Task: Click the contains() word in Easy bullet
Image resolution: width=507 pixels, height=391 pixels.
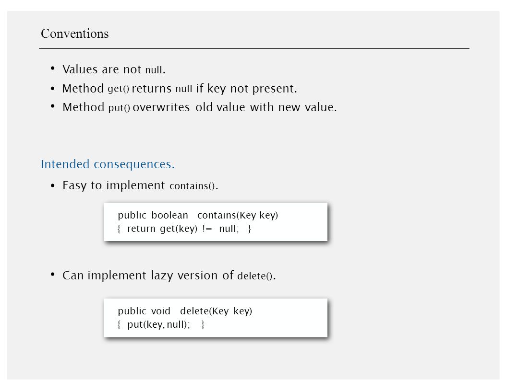Action: click(192, 186)
